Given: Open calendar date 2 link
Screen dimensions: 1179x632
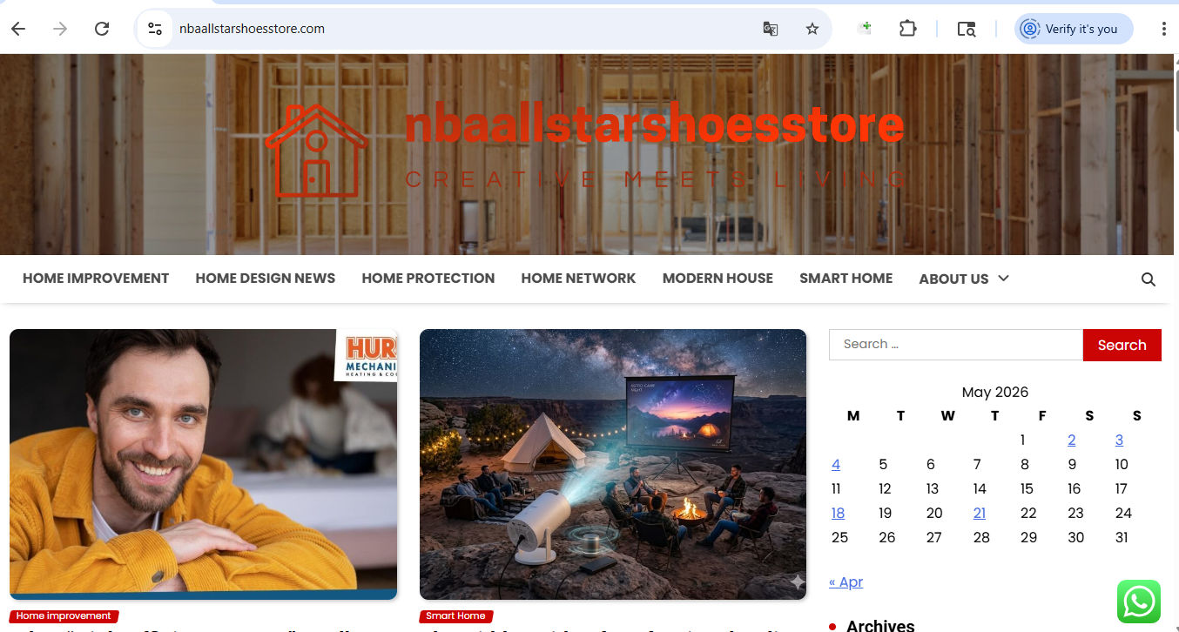Looking at the screenshot, I should (x=1072, y=440).
